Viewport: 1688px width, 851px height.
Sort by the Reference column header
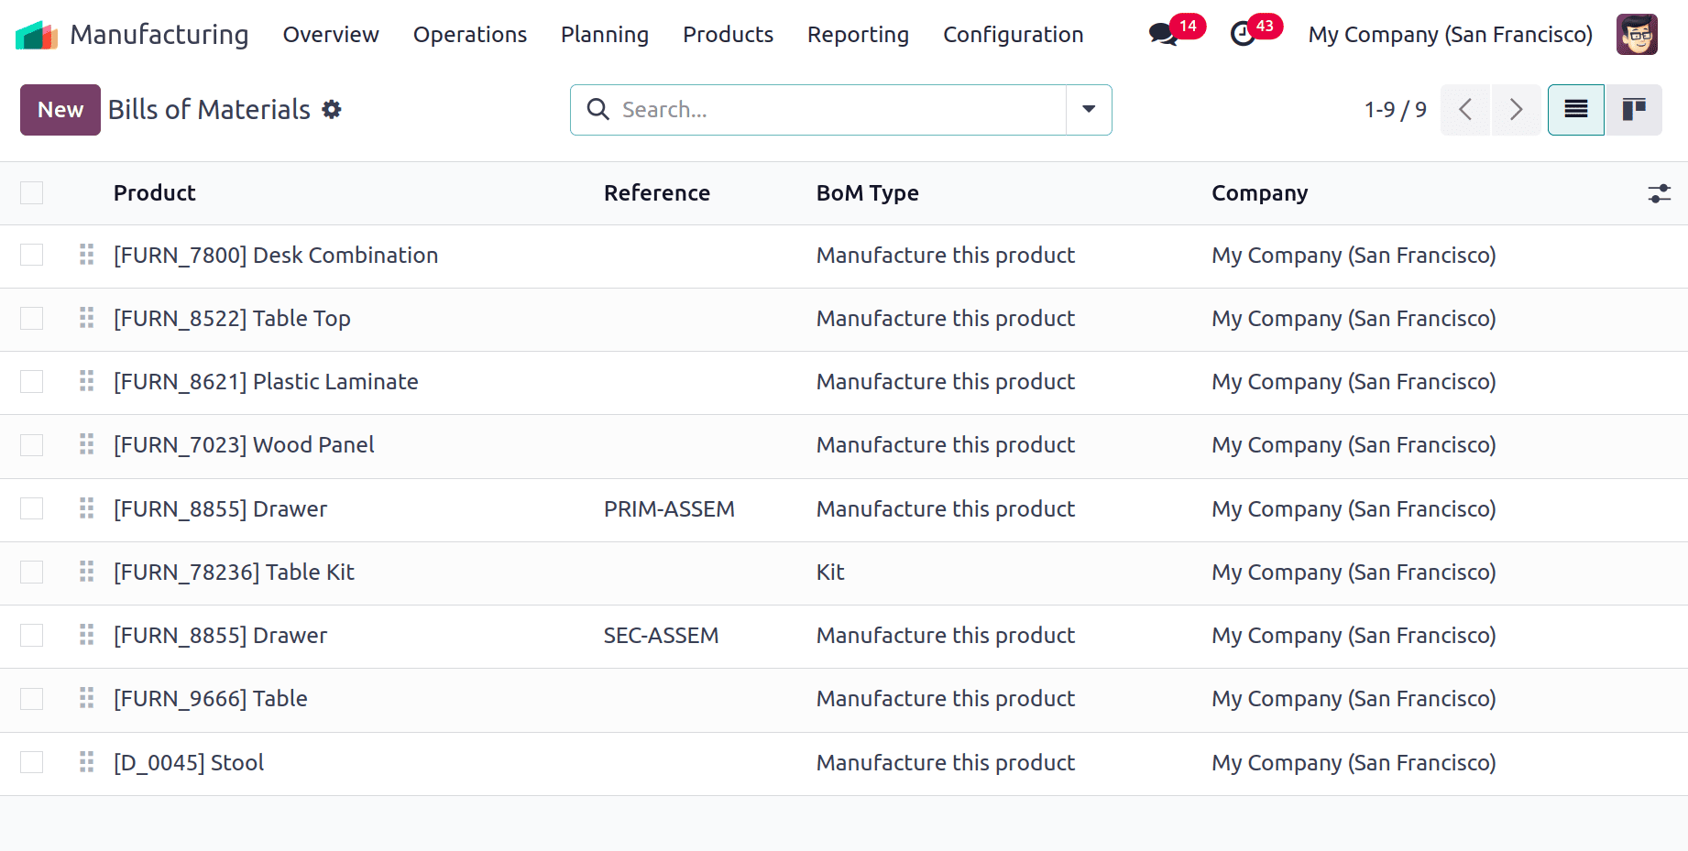coord(657,193)
